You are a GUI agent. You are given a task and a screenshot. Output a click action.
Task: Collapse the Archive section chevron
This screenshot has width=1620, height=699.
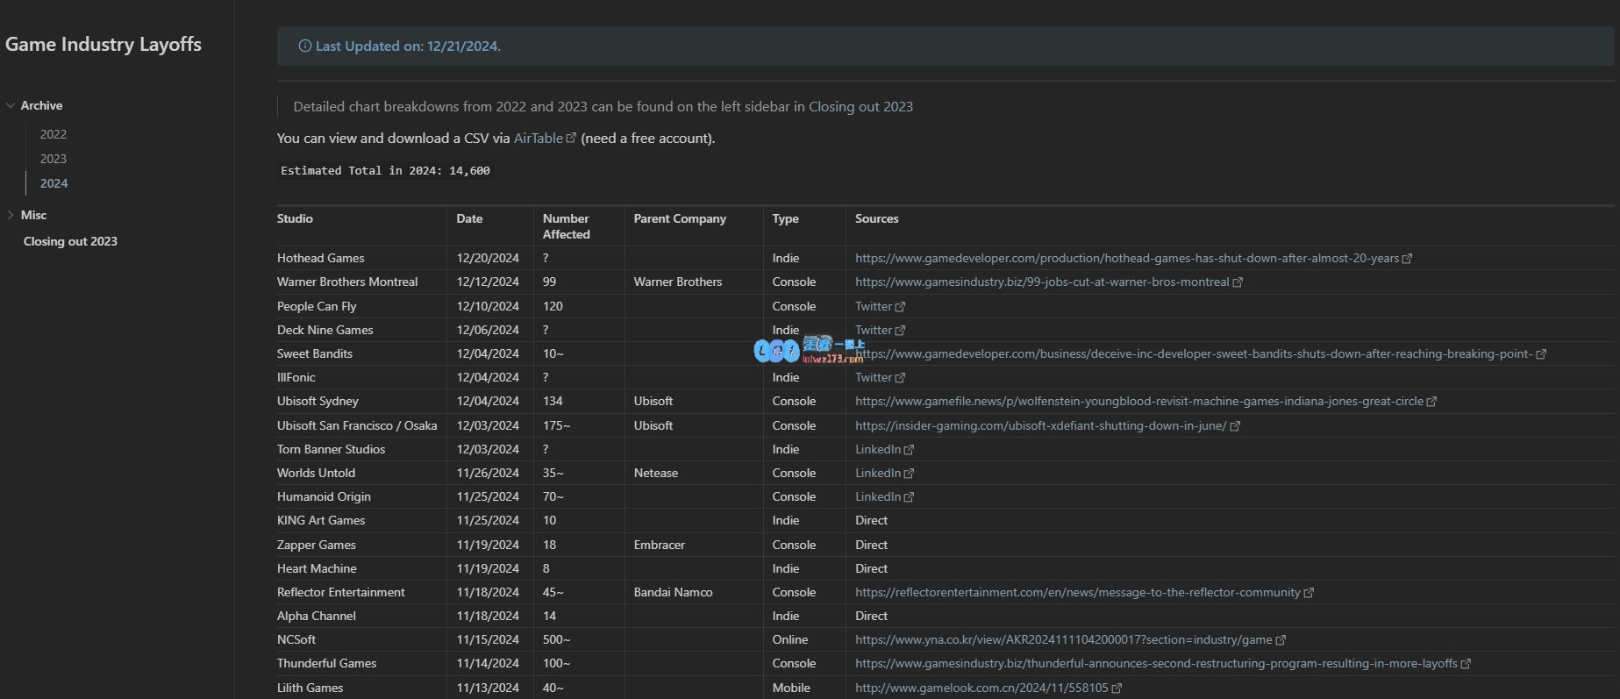coord(11,105)
